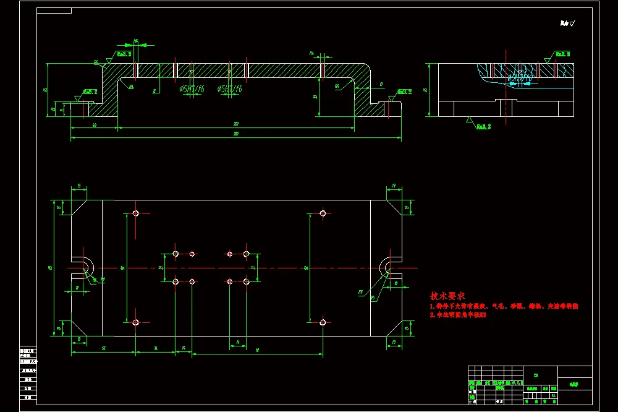Select the top-right mounting hole in plan view
The width and height of the screenshot is (618, 412).
pos(323,213)
